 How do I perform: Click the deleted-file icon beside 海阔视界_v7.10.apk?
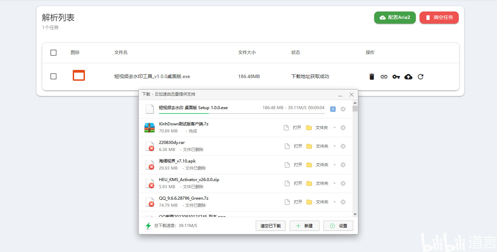(150, 165)
